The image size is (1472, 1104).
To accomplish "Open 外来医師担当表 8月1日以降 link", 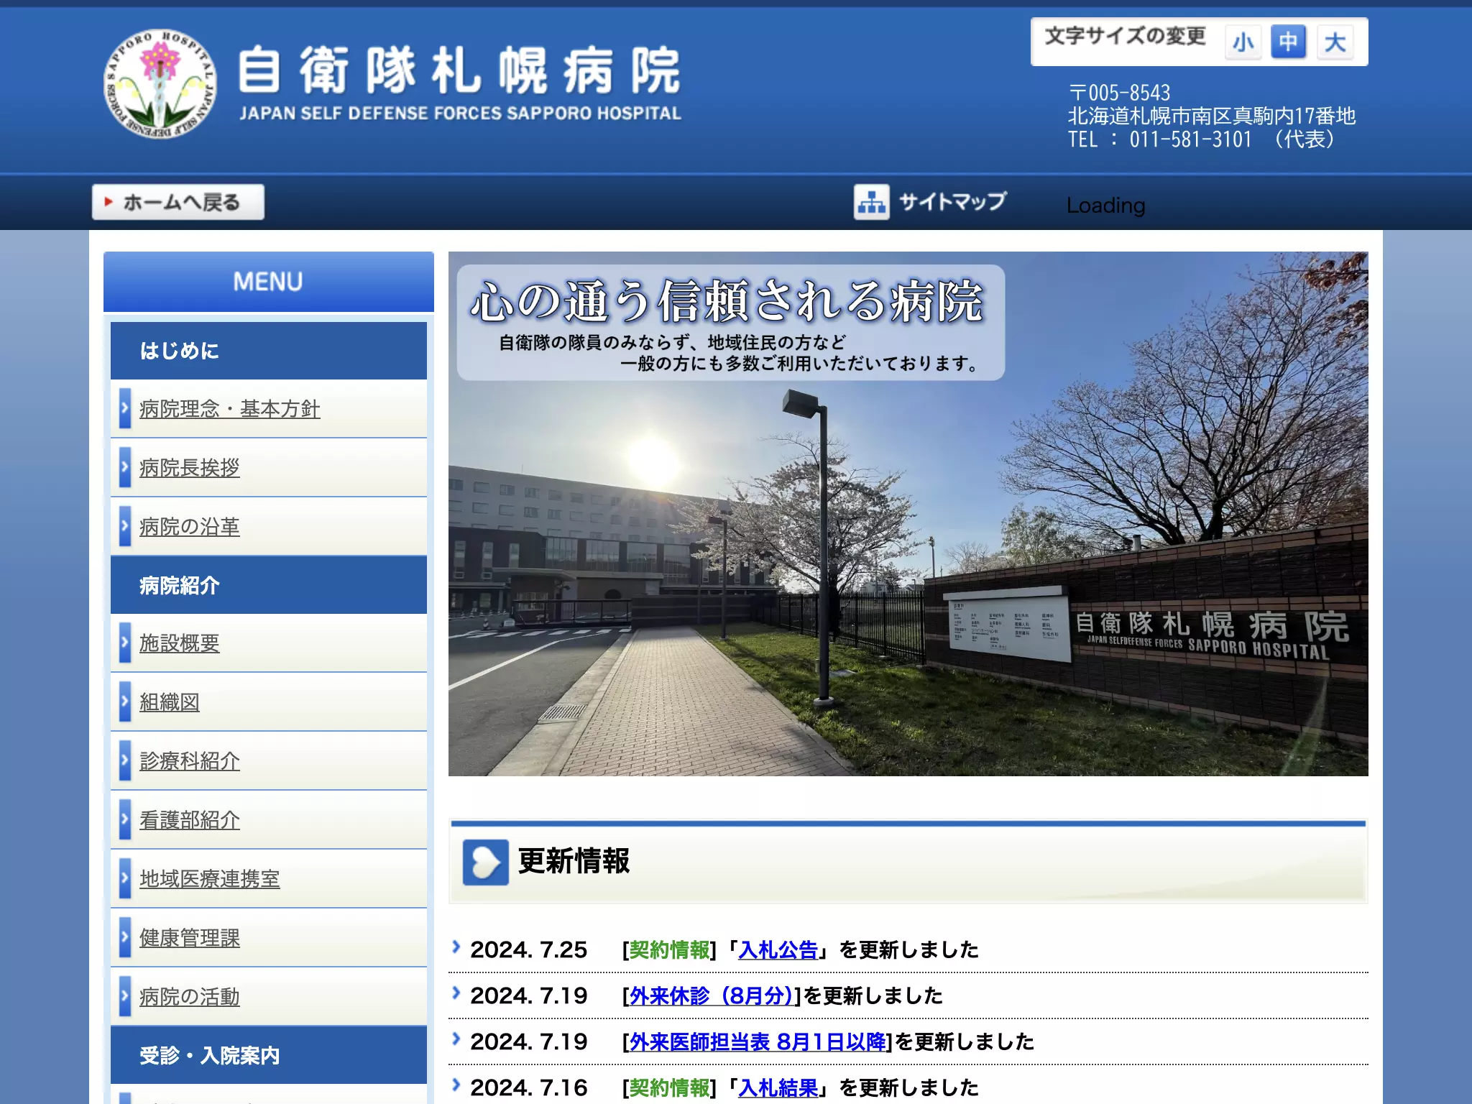I will [x=758, y=1042].
